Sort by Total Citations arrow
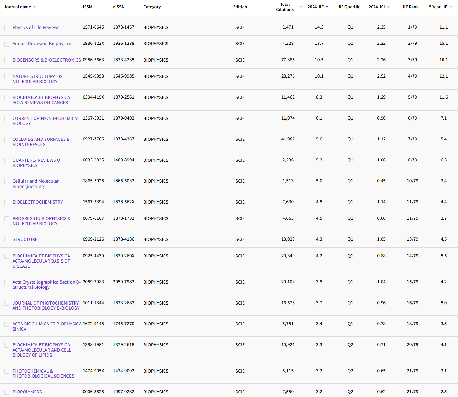The image size is (458, 397). point(301,7)
